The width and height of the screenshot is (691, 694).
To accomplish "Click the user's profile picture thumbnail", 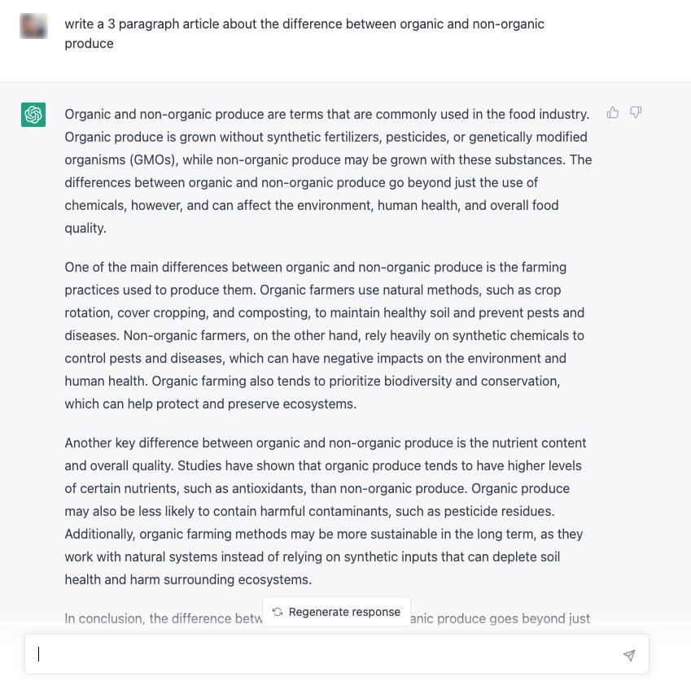I will coord(33,25).
